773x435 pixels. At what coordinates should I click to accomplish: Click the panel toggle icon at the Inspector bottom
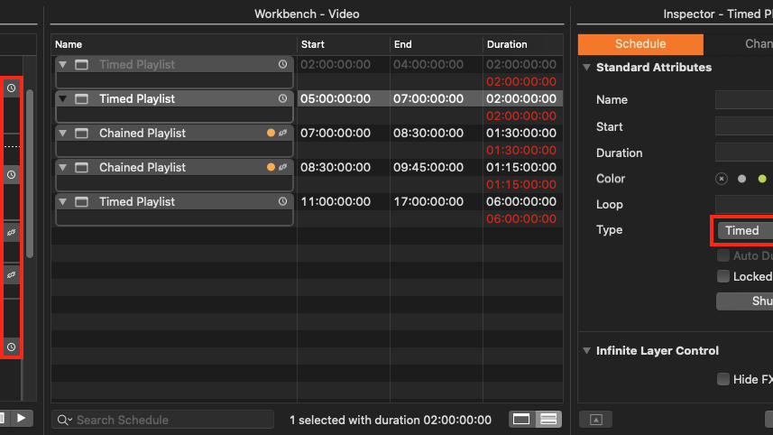pos(595,420)
